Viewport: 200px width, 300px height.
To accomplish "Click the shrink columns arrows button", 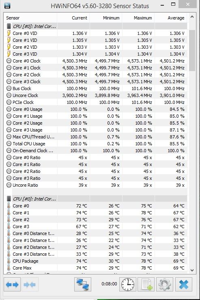I will pos(30,285).
